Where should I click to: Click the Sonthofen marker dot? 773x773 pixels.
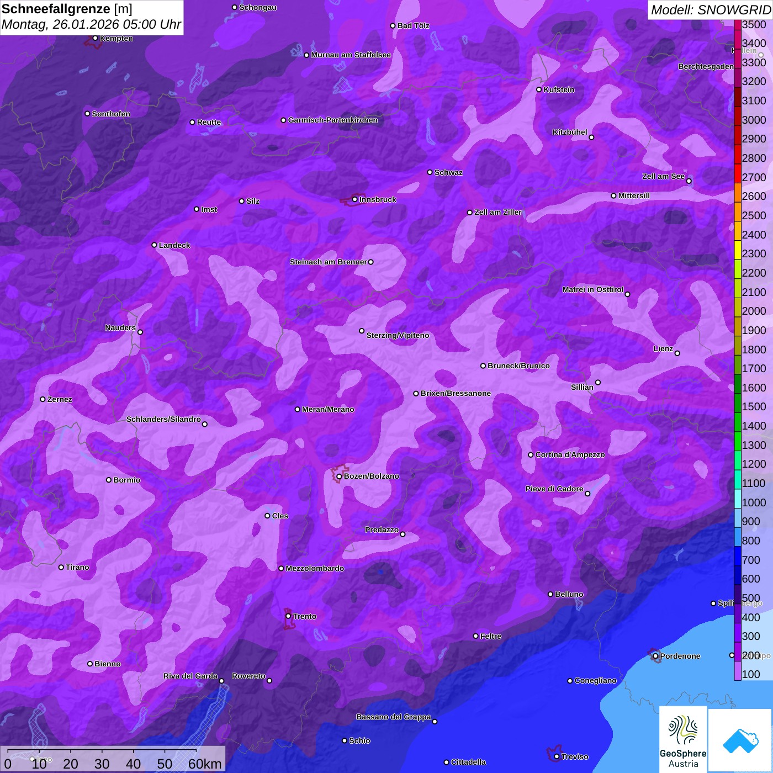[x=87, y=114]
